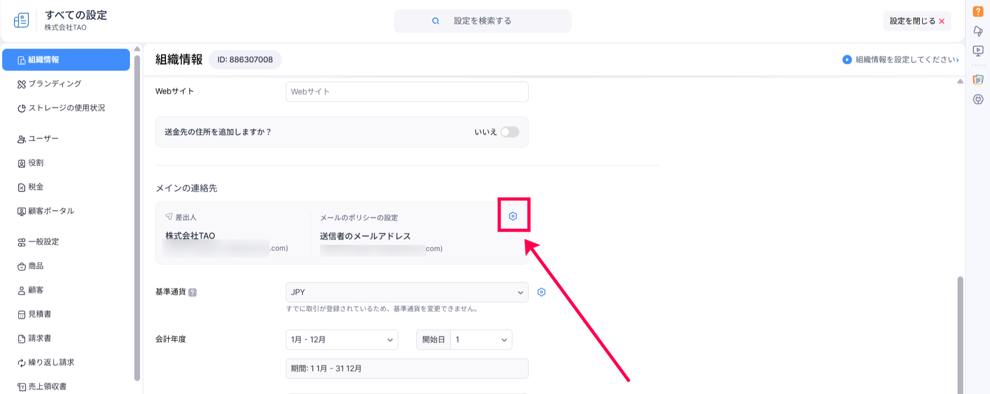Go to 請求書 settings in sidebar
990x394 pixels.
tap(40, 338)
